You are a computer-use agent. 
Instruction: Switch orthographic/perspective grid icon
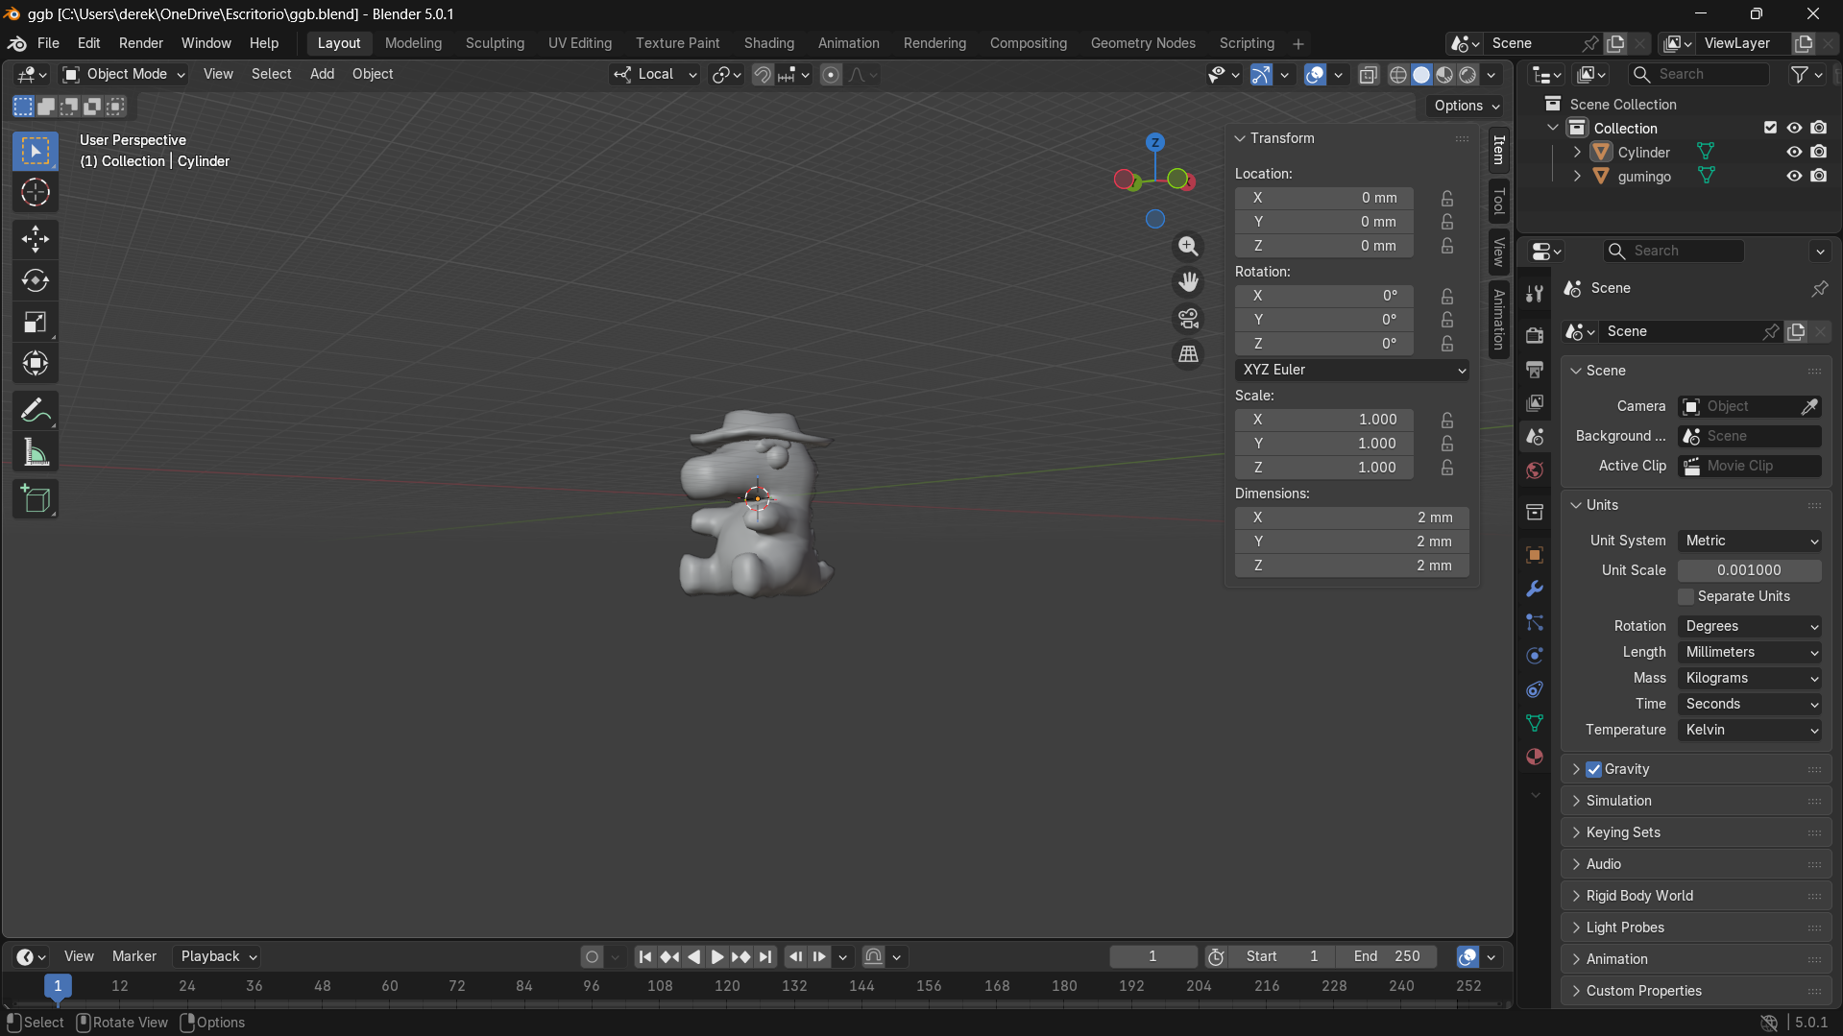pos(1188,354)
